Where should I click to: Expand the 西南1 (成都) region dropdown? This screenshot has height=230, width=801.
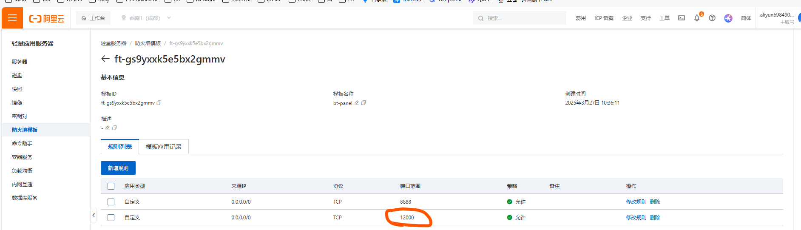click(146, 18)
